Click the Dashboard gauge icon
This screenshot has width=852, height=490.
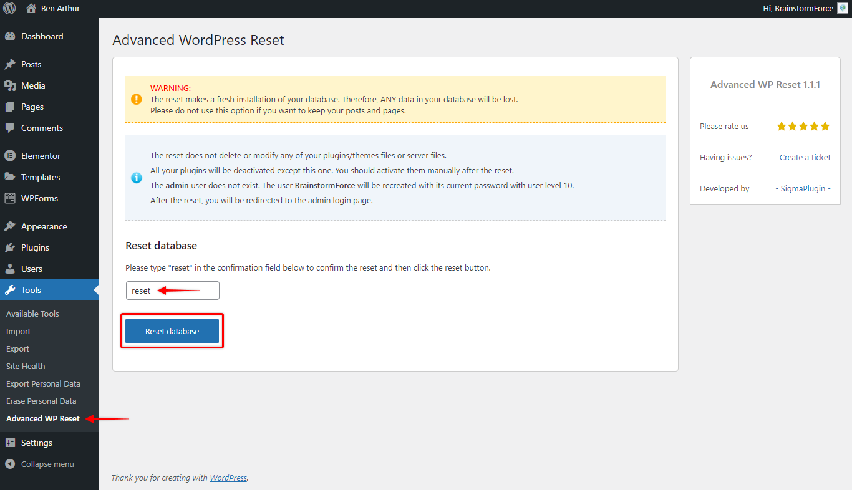tap(10, 36)
